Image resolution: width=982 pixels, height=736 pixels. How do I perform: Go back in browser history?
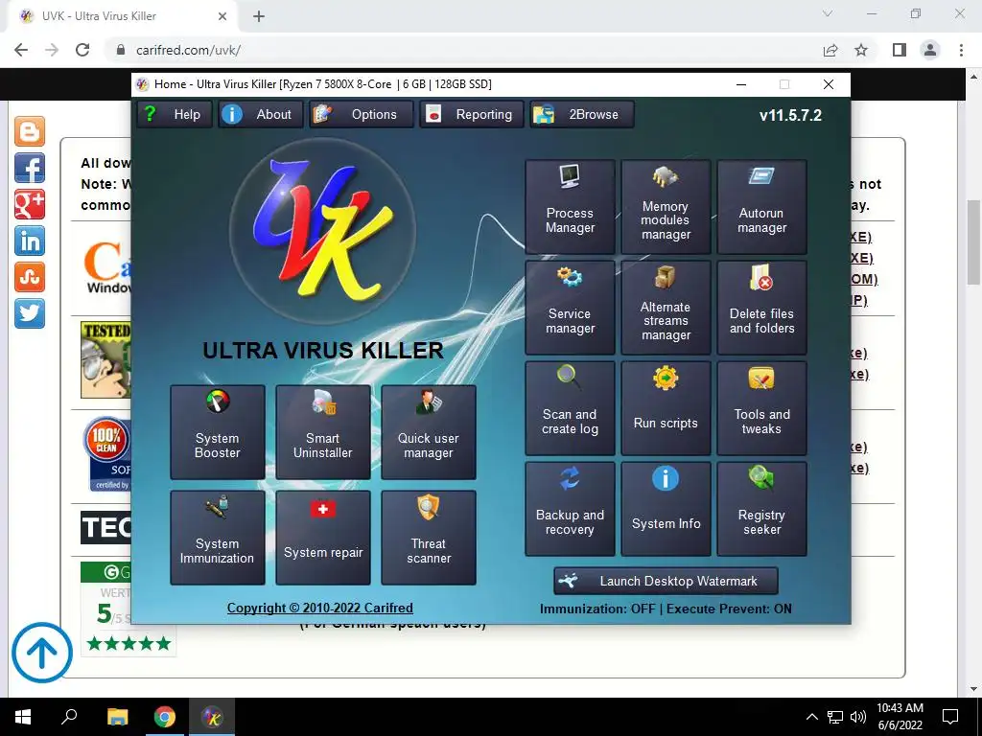[x=21, y=50]
